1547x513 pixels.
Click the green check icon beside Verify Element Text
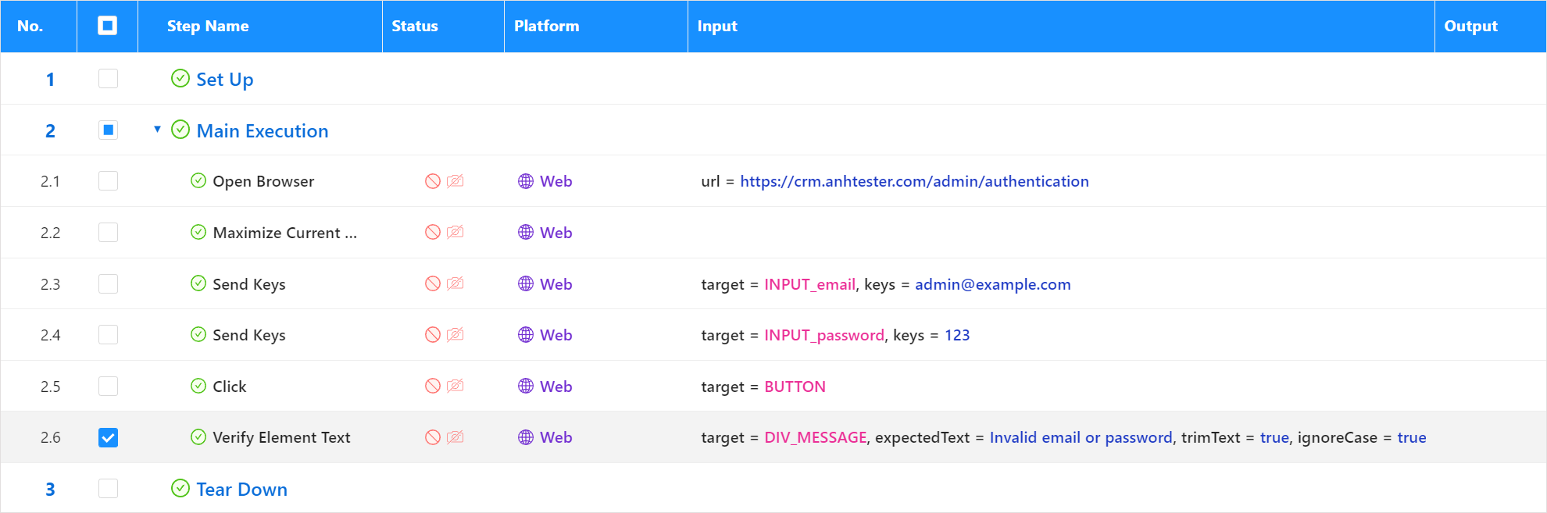(198, 436)
